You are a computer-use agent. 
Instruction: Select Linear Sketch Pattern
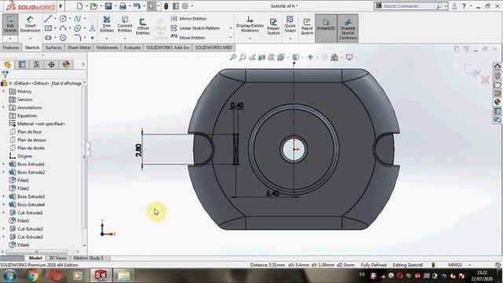point(195,28)
